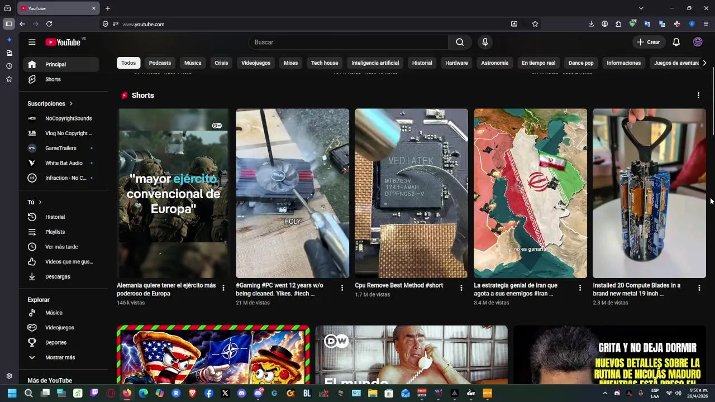This screenshot has width=715, height=402.
Task: Open the Shorts shelf options menu
Action: click(698, 95)
